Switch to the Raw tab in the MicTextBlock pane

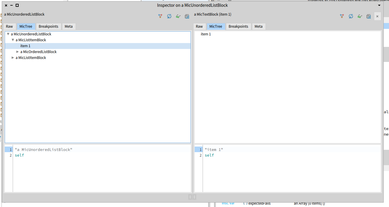pos(199,27)
